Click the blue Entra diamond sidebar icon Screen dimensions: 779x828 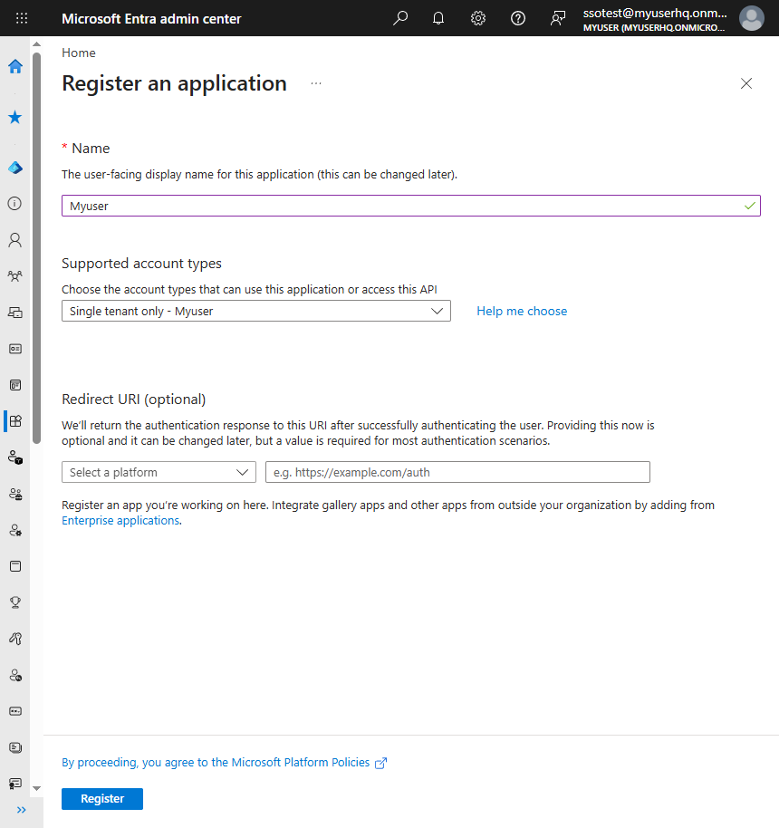point(15,168)
